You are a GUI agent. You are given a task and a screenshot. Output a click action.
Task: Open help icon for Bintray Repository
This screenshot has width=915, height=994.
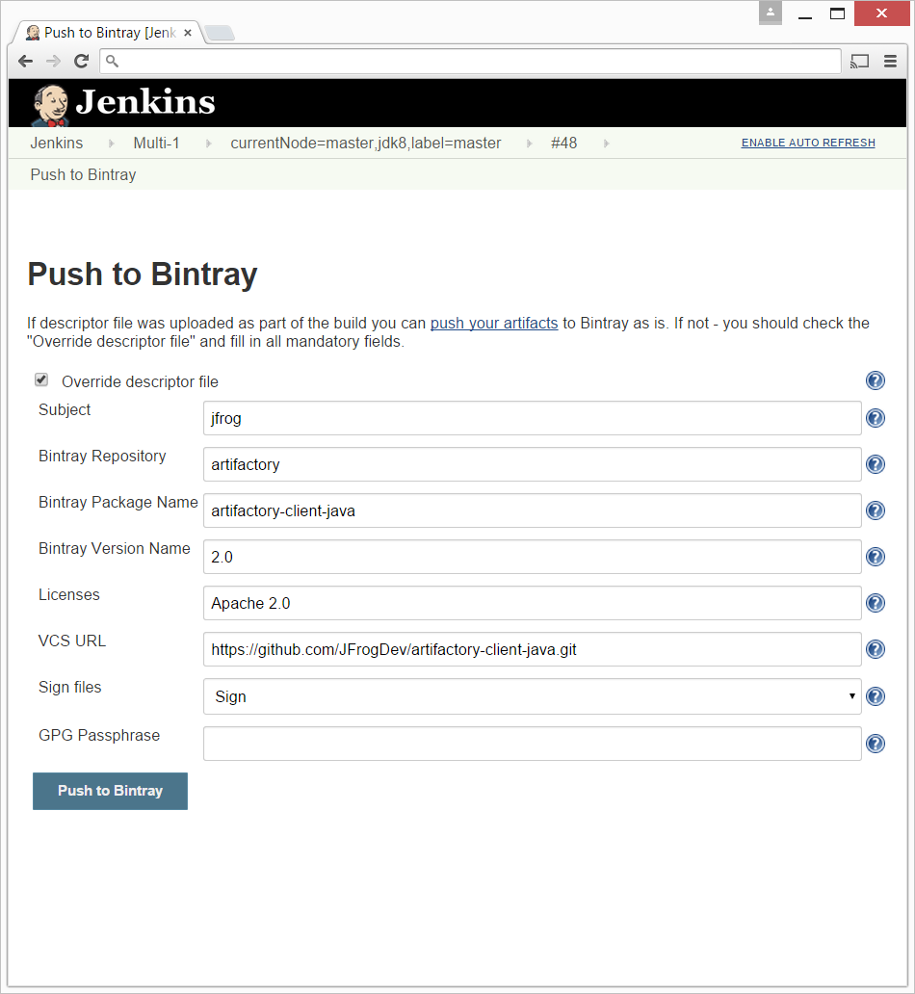[875, 464]
